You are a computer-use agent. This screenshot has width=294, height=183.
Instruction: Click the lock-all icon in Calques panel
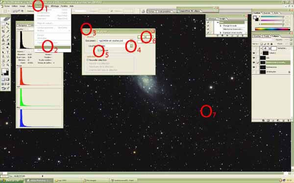271,44
